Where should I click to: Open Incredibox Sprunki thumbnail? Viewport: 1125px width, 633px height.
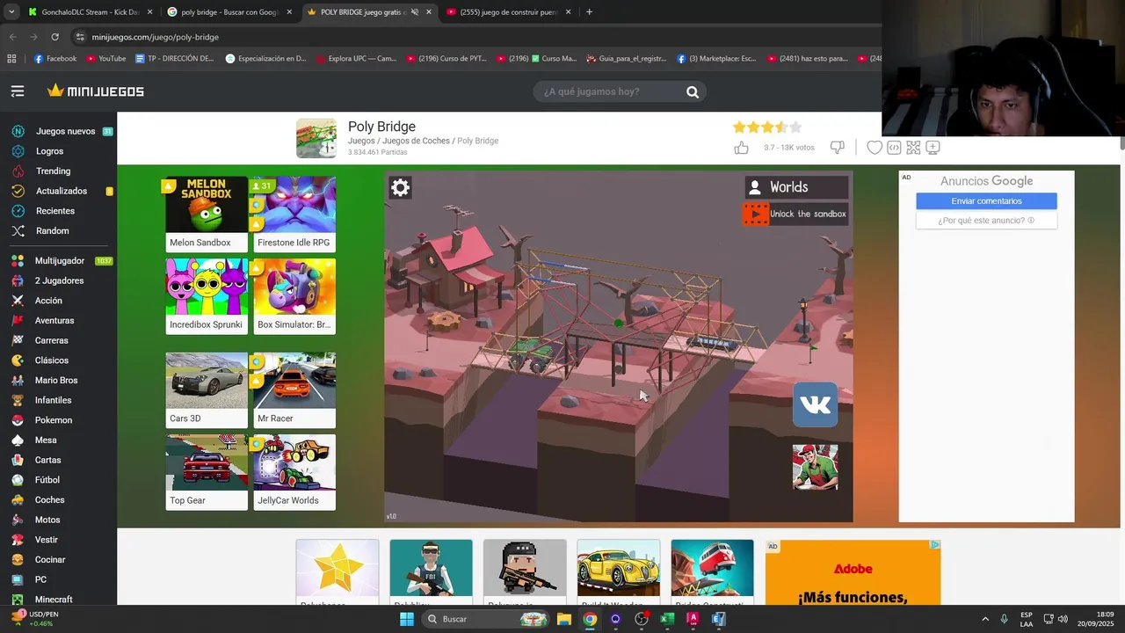click(207, 296)
